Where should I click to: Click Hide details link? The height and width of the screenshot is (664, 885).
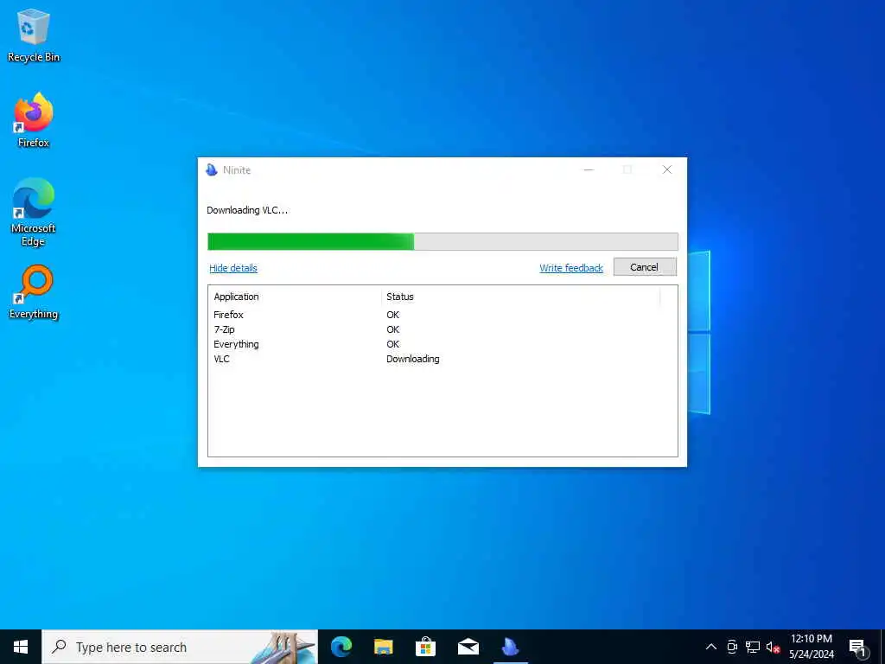click(x=233, y=268)
